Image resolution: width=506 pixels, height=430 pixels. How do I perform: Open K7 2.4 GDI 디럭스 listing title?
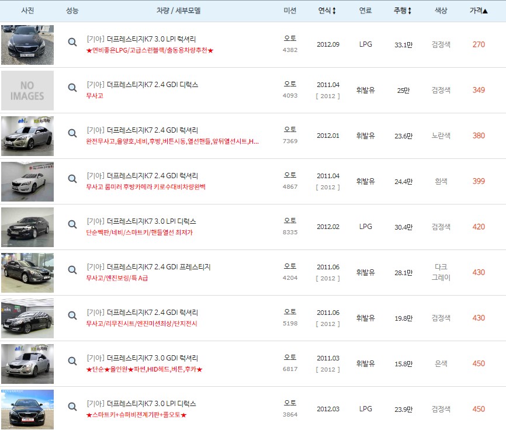point(143,85)
